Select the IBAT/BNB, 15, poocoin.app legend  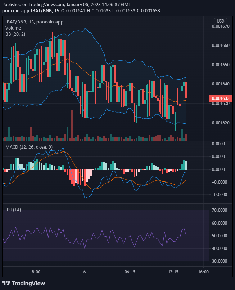click(34, 22)
